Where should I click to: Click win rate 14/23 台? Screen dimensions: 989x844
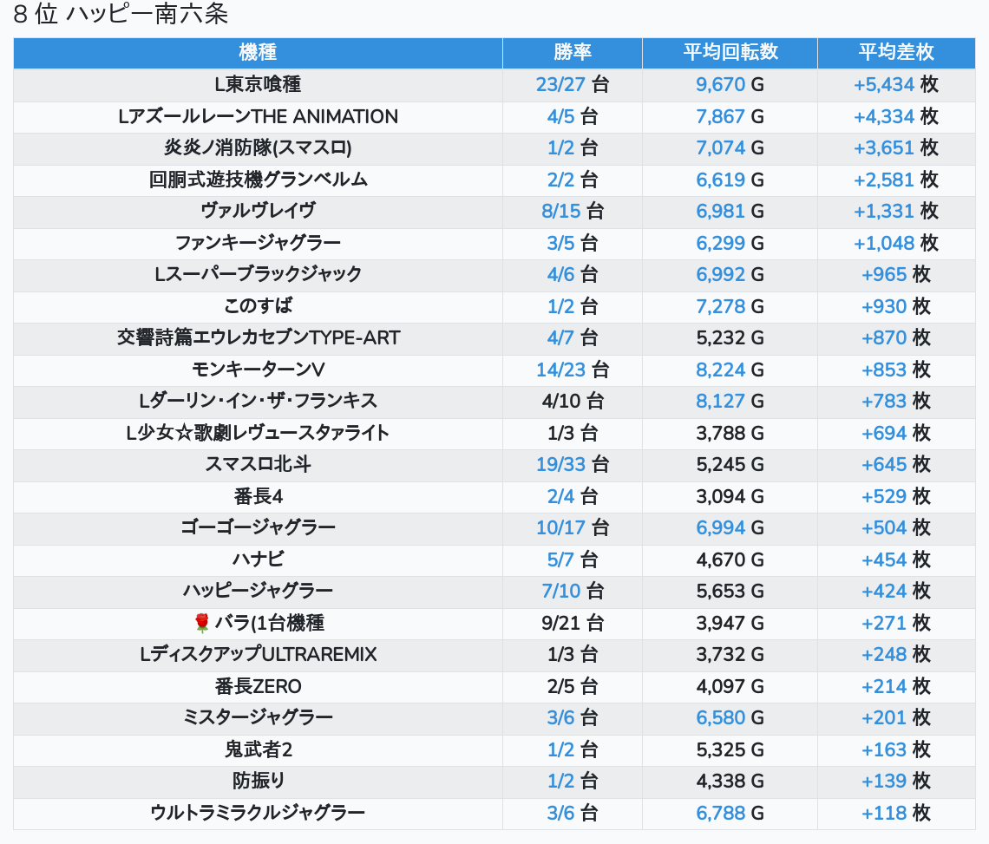[573, 370]
